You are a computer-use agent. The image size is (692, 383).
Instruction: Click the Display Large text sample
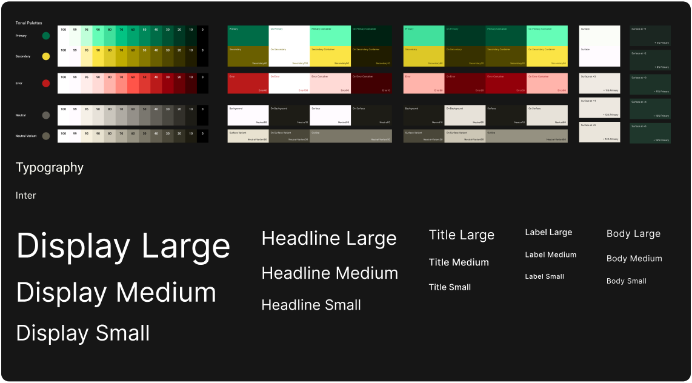(x=123, y=247)
